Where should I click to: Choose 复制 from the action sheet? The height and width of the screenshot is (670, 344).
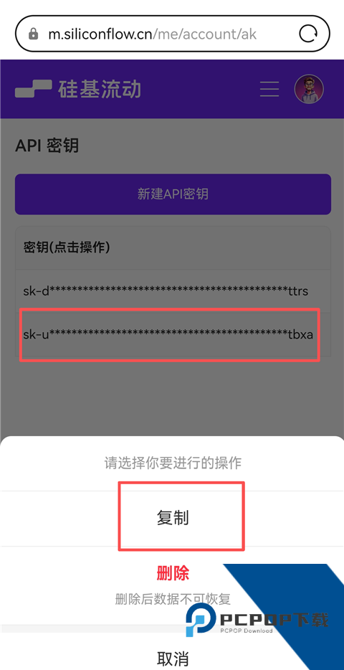[173, 519]
